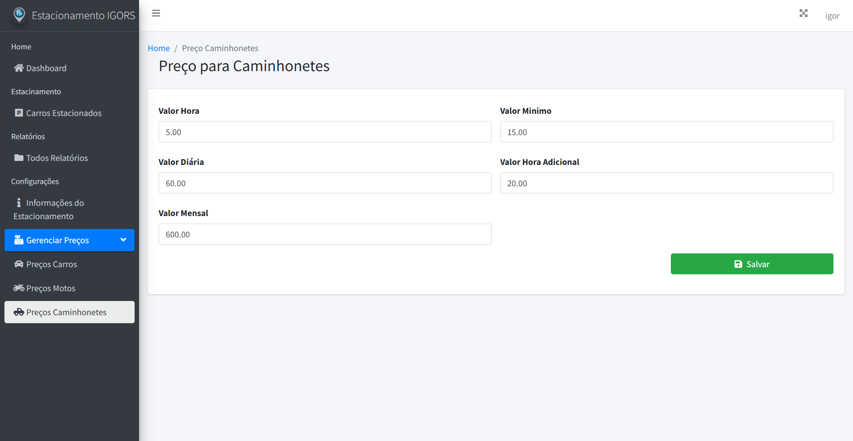Viewport: 853px width, 441px height.
Task: Click the info icon beside Informações do Estacionamento
Action: point(19,203)
